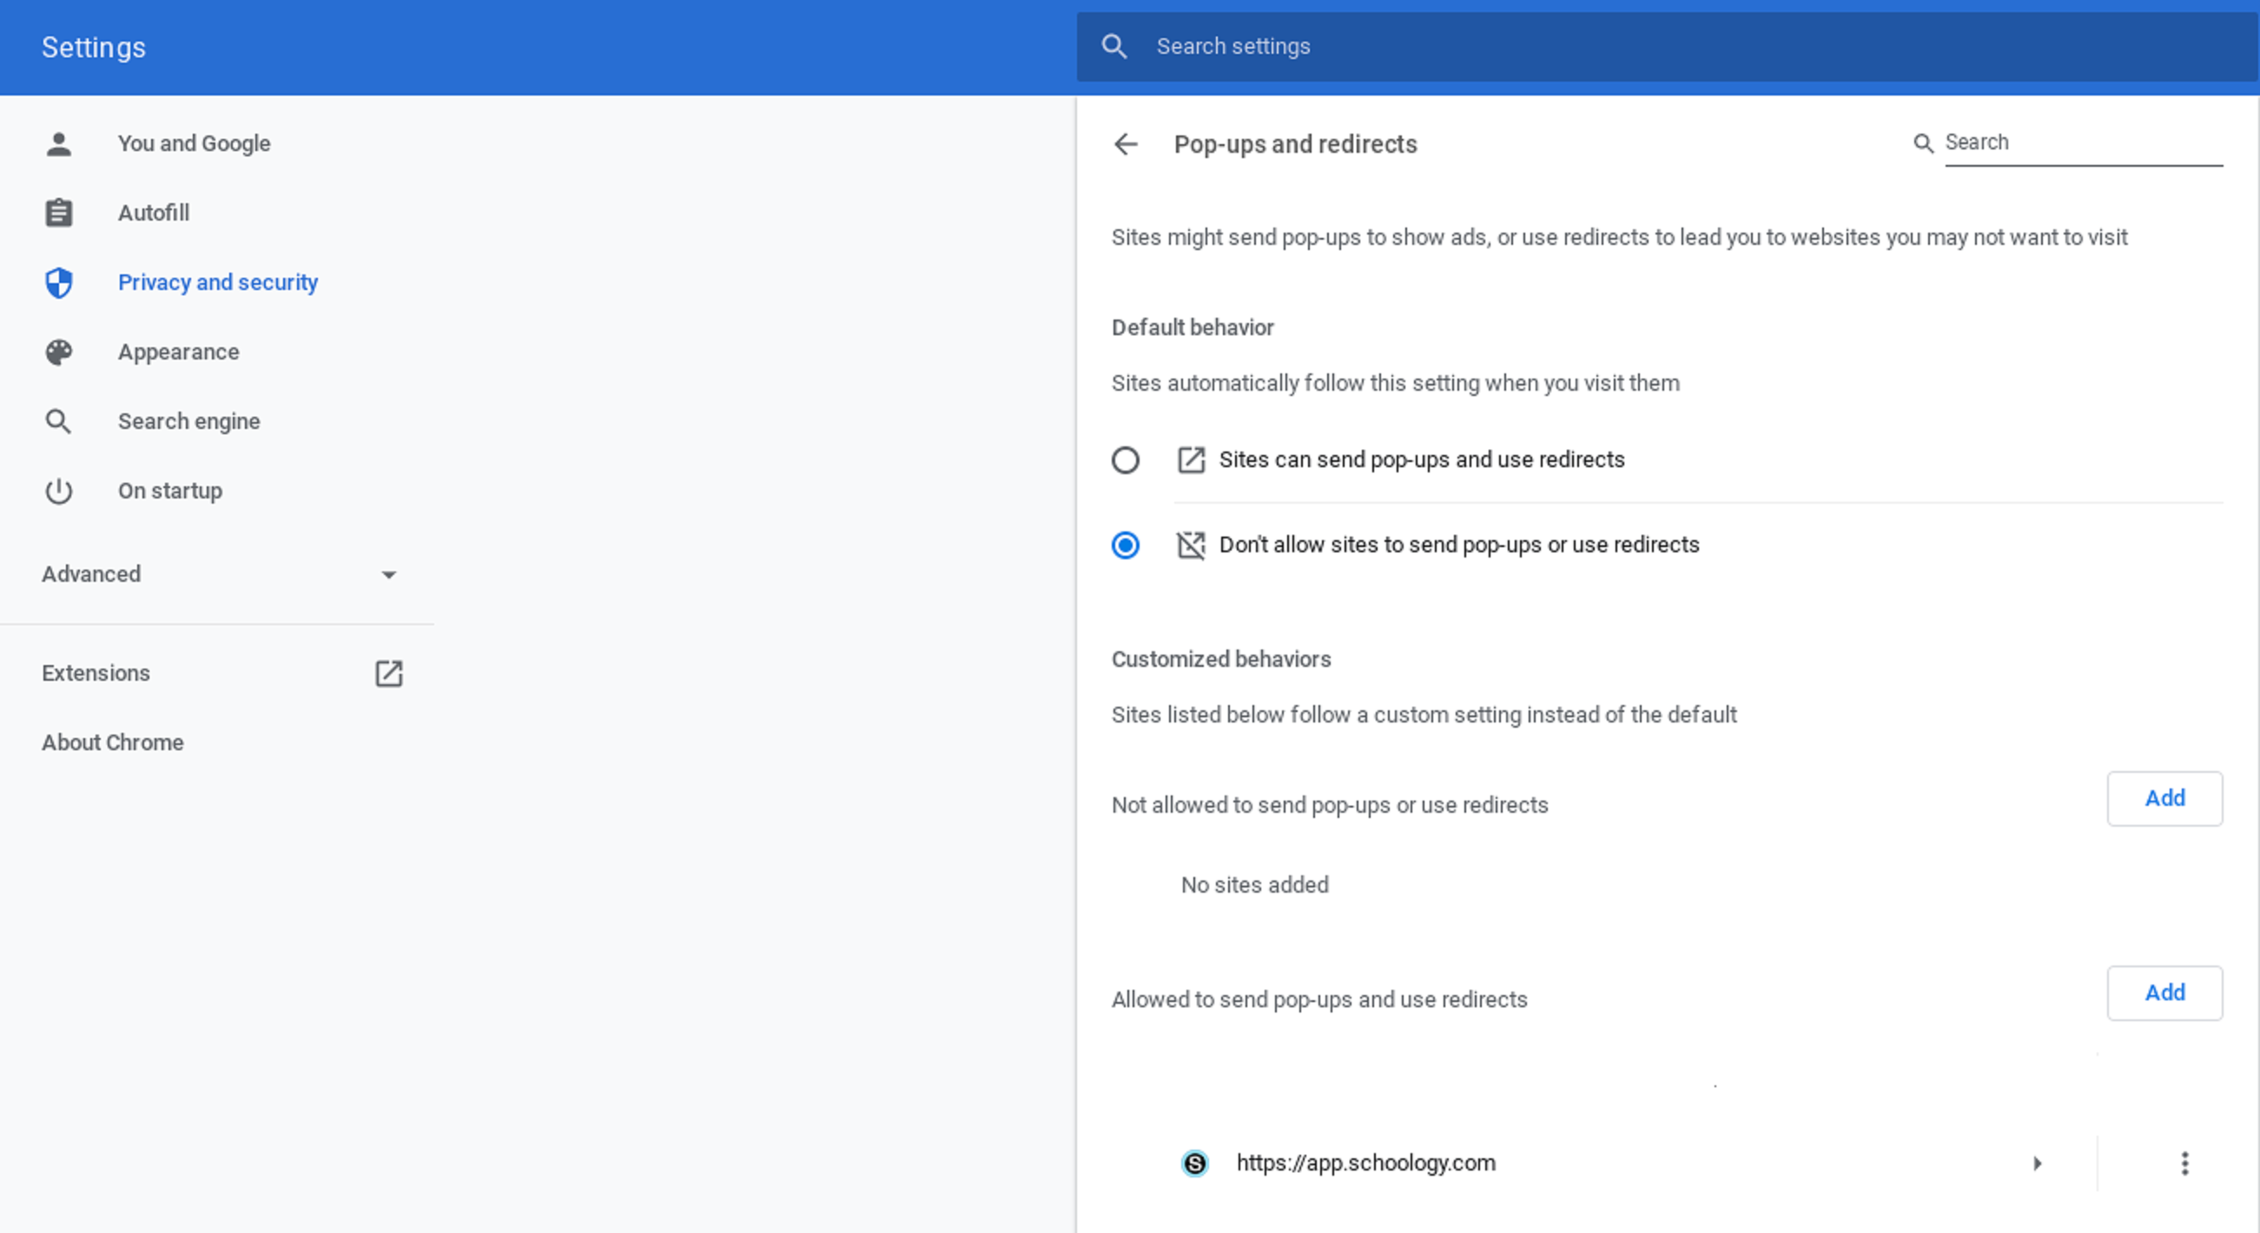
Task: Focus the Search settings field
Action: [x=1667, y=47]
